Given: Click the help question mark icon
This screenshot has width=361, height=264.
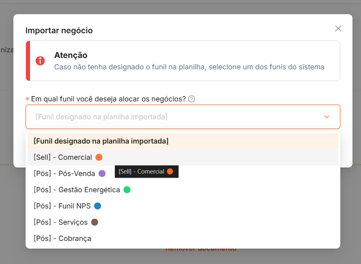Looking at the screenshot, I should pos(192,99).
